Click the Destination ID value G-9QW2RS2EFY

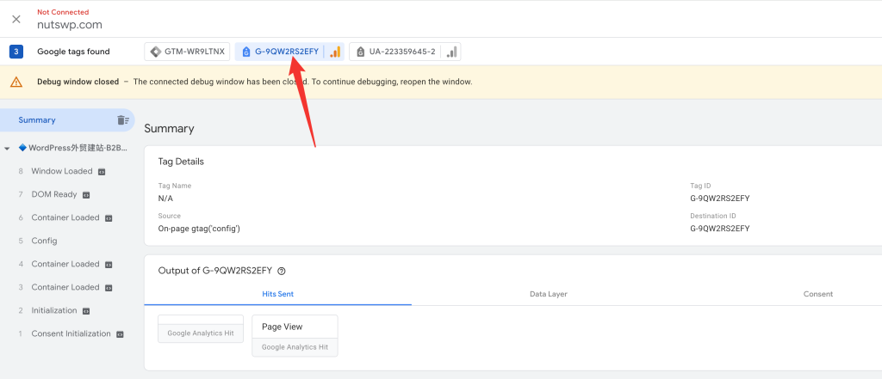(x=719, y=229)
